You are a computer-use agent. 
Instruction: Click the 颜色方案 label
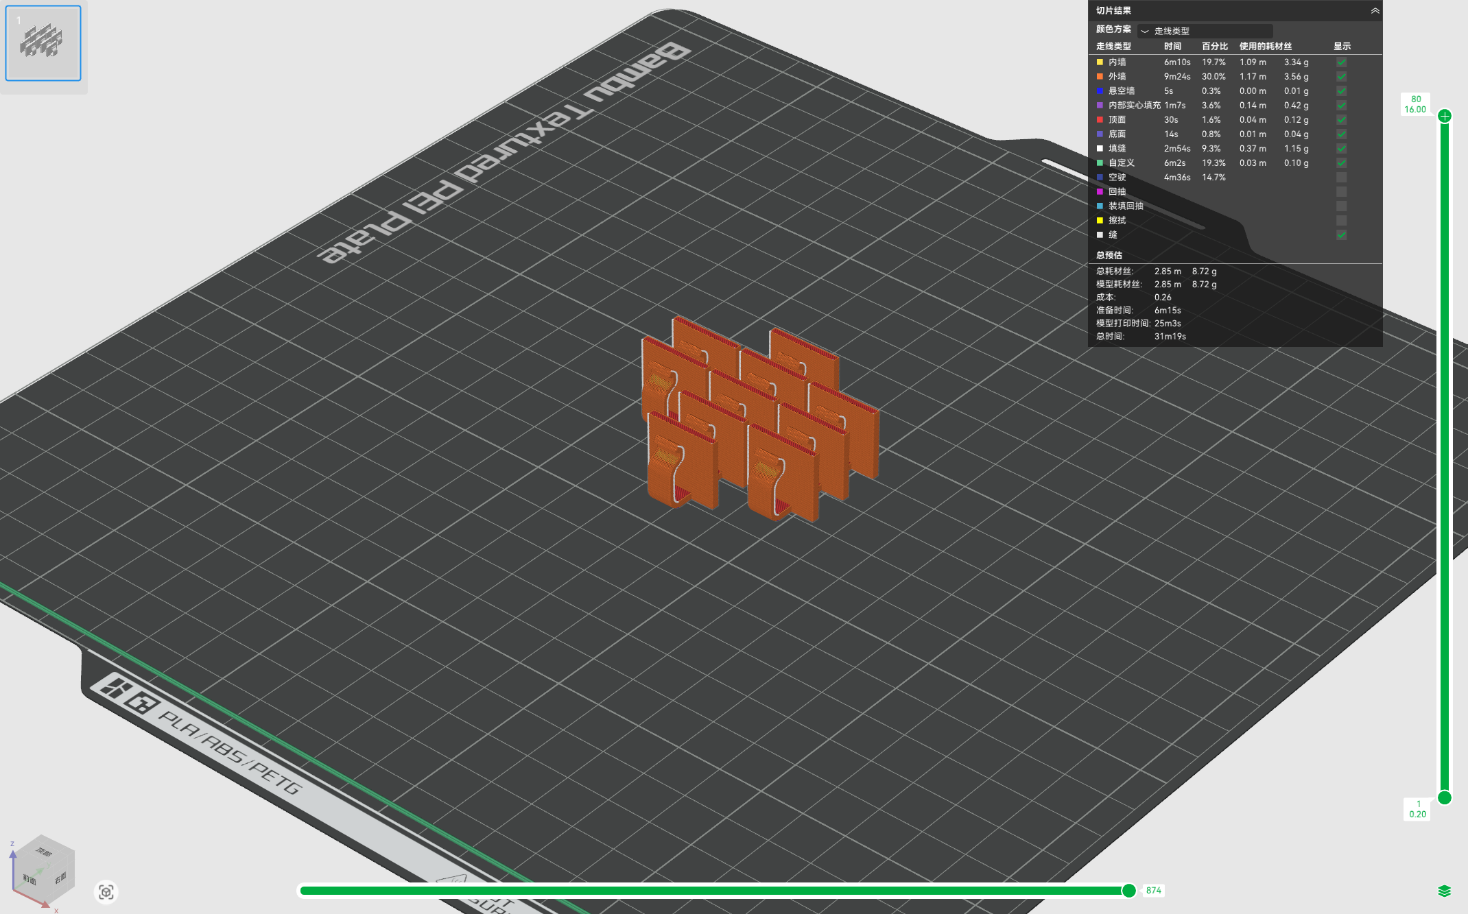1113,29
